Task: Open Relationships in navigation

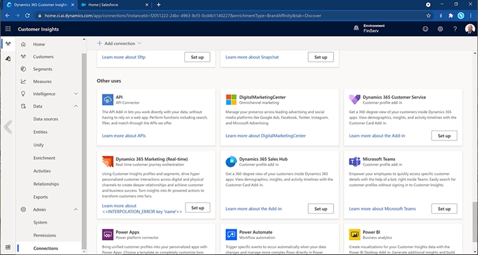Action: pyautogui.click(x=46, y=184)
